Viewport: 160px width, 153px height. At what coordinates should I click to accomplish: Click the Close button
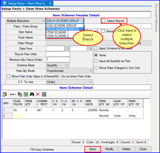143,149
